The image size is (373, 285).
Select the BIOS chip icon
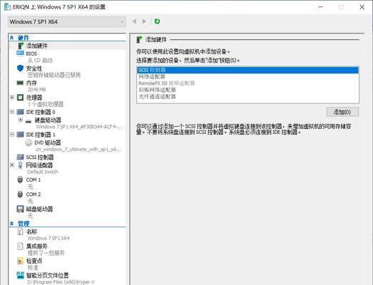coord(20,53)
